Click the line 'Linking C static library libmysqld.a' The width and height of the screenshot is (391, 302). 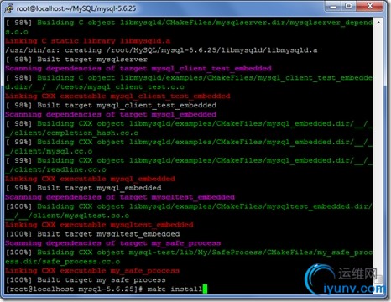pos(87,41)
